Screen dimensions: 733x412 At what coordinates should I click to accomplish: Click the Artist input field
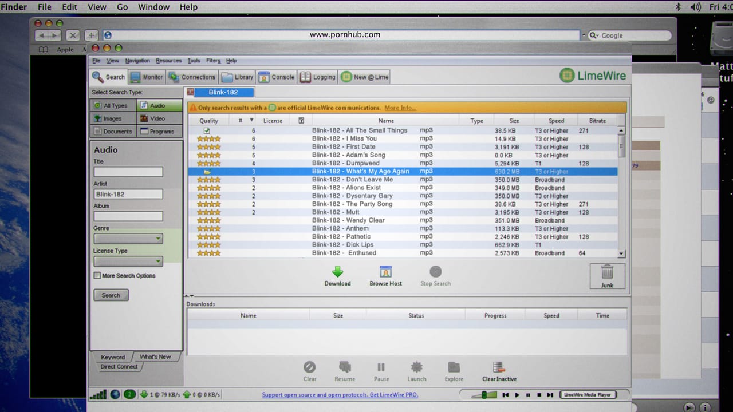click(128, 194)
